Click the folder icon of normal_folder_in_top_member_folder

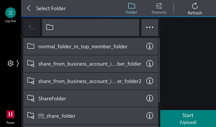31,46
